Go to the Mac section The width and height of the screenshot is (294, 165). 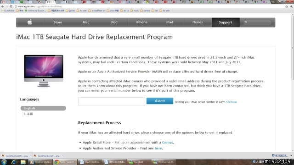[x=86, y=22]
